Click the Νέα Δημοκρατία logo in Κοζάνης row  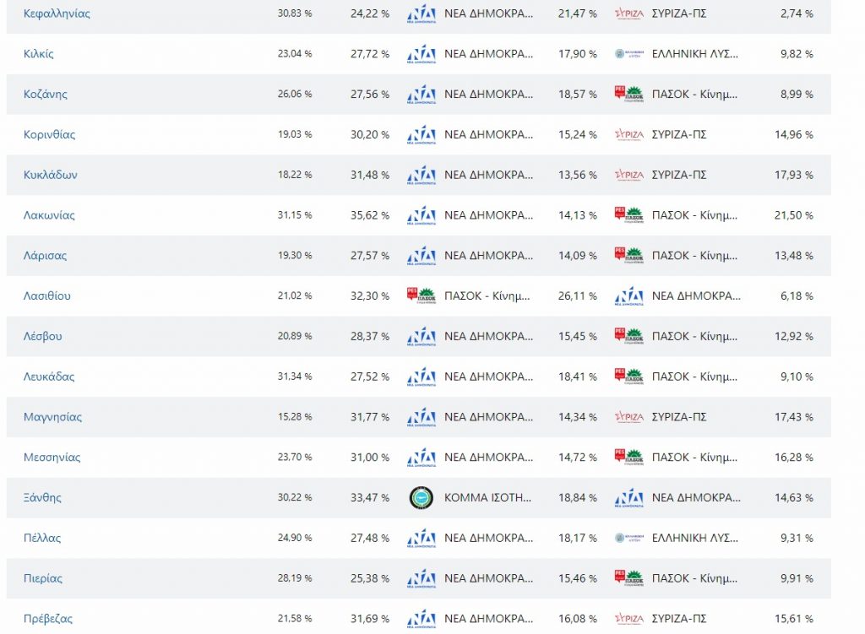(x=420, y=95)
